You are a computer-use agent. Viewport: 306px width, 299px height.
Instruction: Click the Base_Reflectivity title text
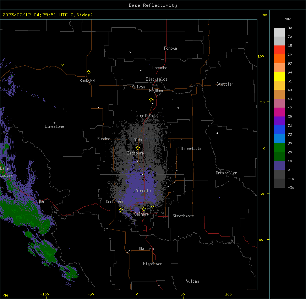tap(153, 5)
